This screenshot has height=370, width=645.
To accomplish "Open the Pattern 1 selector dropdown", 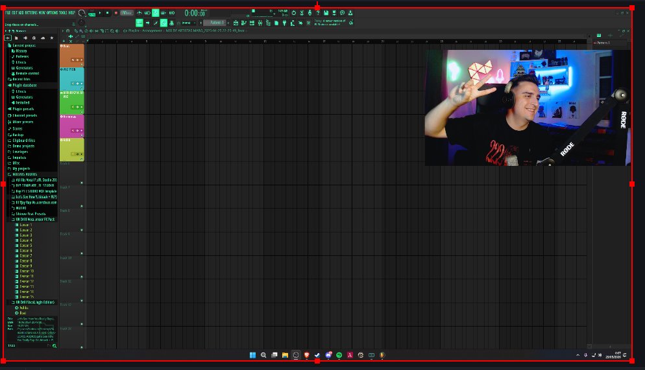I will coord(215,23).
